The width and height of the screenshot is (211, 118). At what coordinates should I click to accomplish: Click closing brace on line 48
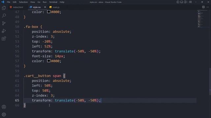click(25, 17)
